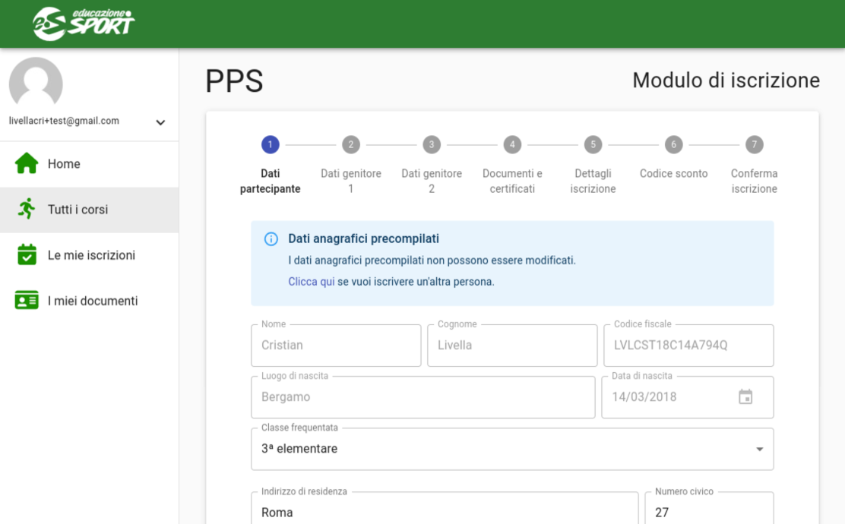Open Le mie iscrizioni menu item

tap(91, 255)
